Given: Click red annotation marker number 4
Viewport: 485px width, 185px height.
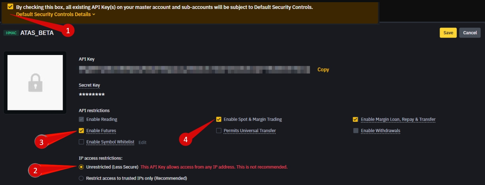Looking at the screenshot, I should [x=185, y=139].
